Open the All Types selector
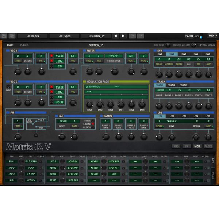219x219 pixels. click(65, 36)
